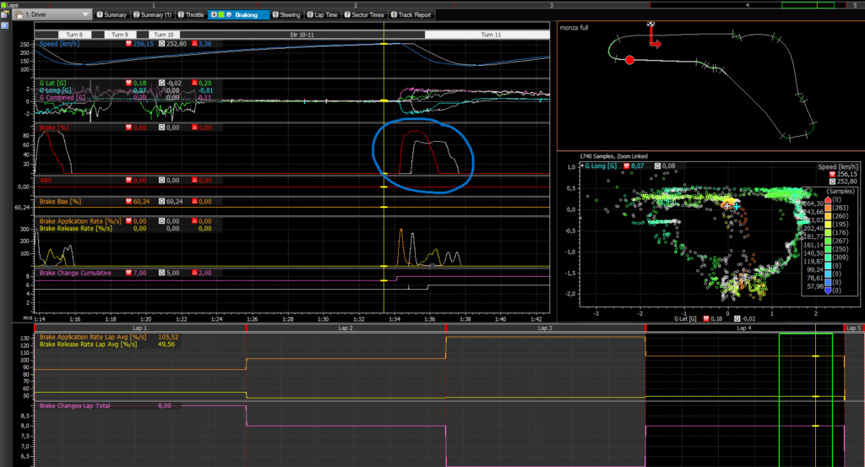Click the red position marker on track map
This screenshot has height=467, width=865.
click(629, 60)
